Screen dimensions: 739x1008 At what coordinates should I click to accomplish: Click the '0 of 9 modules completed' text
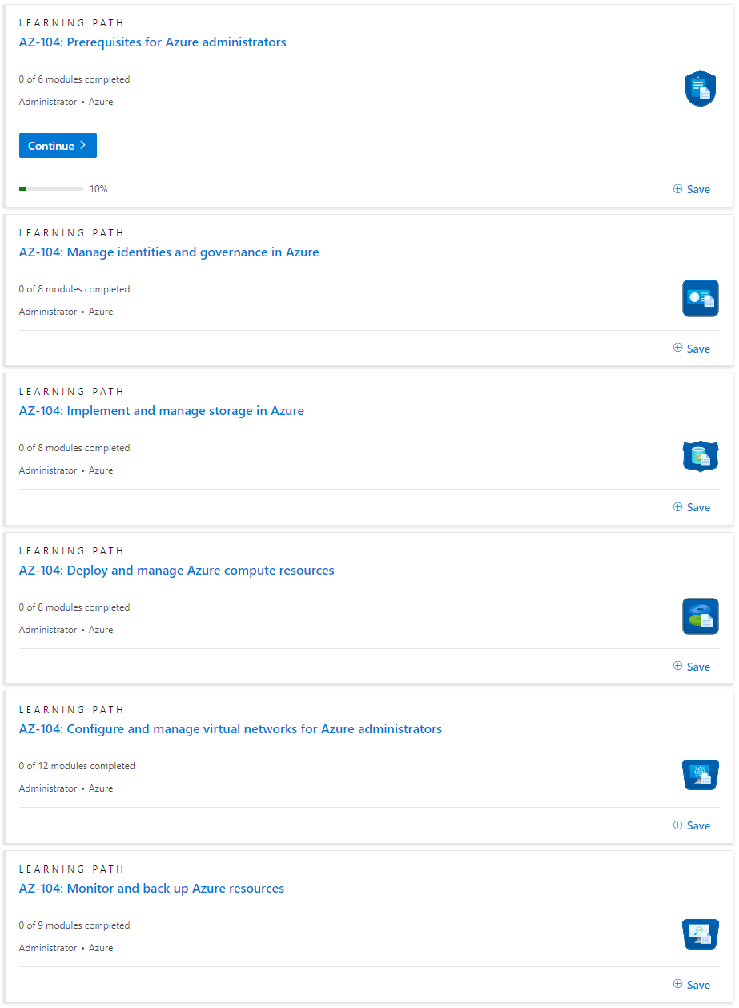pyautogui.click(x=74, y=925)
